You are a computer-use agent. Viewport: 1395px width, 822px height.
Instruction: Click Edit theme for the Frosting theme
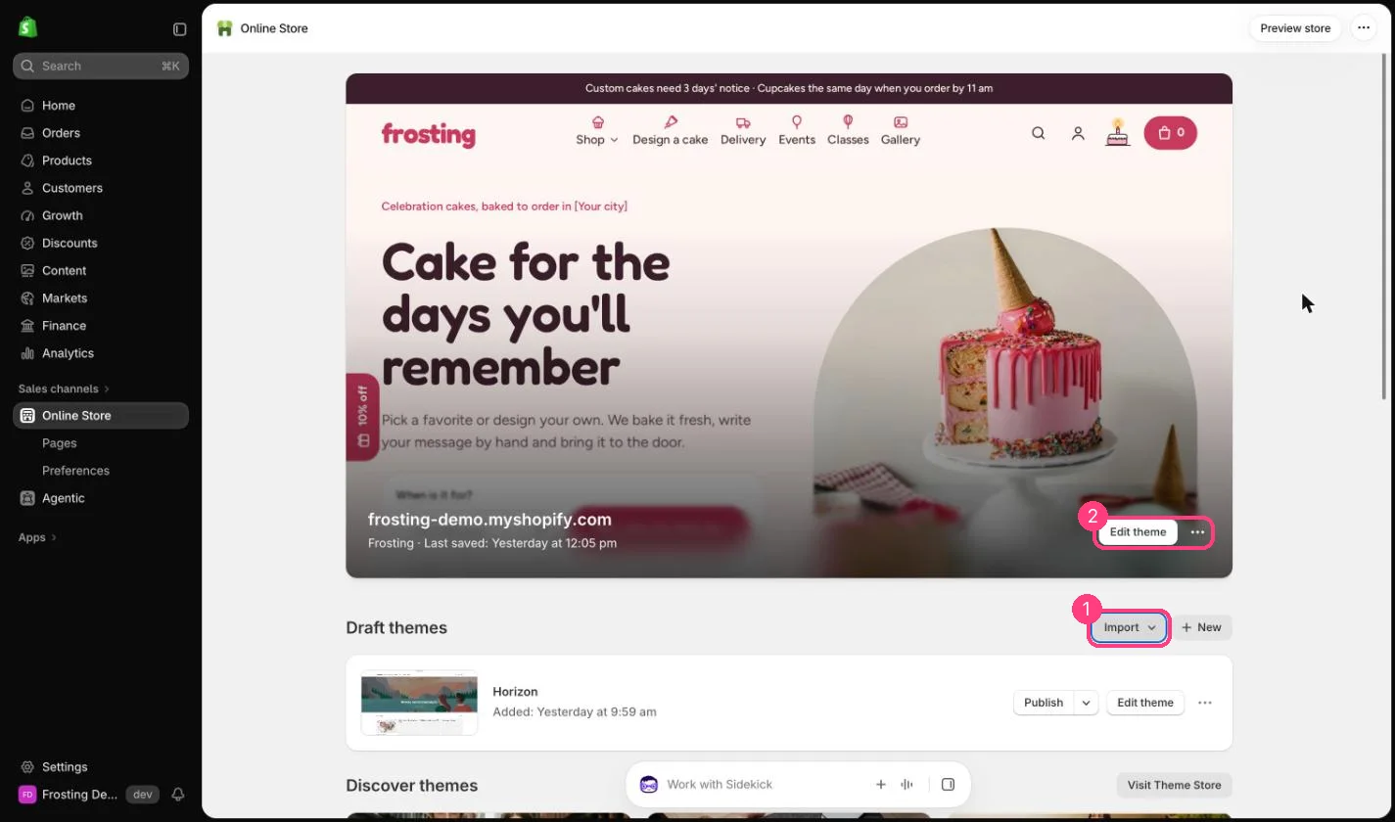pos(1138,532)
